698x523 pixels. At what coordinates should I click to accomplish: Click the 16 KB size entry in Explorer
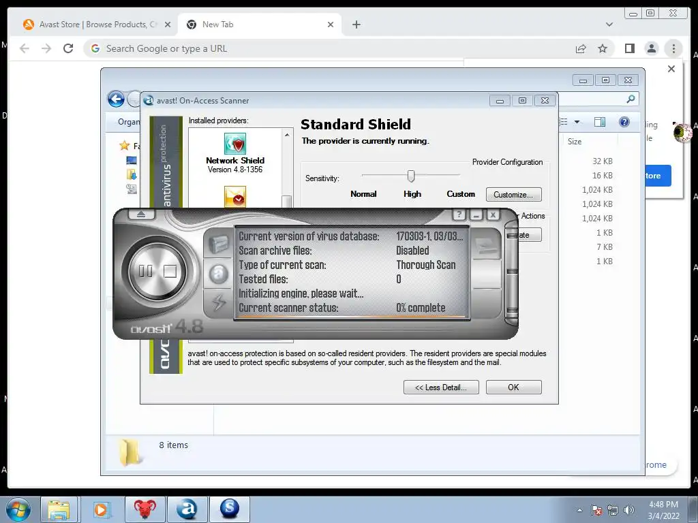[603, 176]
